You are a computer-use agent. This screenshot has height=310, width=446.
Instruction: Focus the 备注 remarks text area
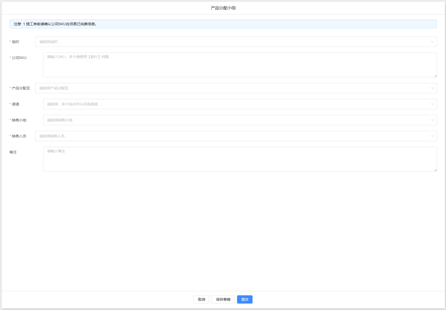point(239,159)
